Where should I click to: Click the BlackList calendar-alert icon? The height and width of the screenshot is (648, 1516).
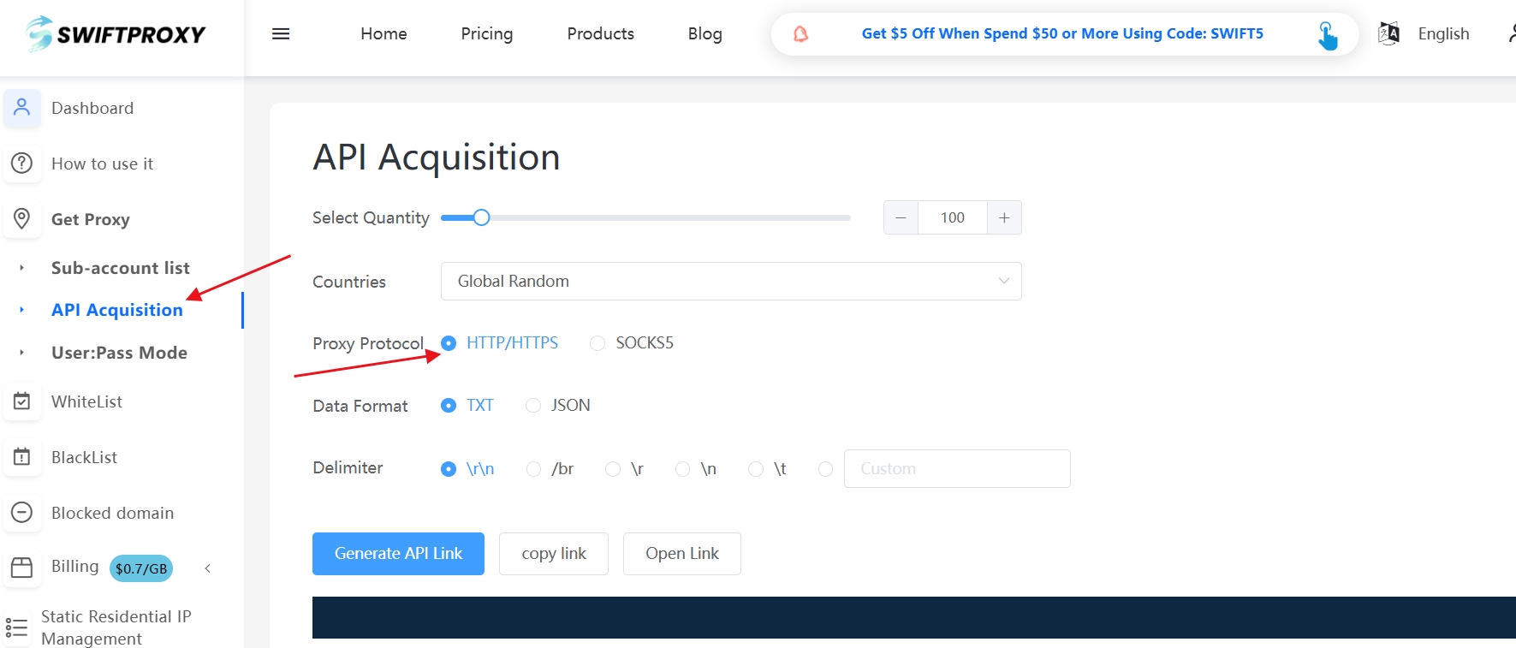coord(22,457)
